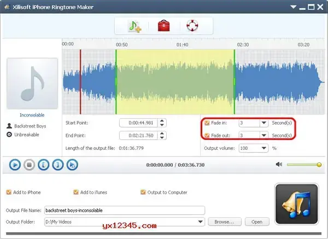Click the End Point time field
Image resolution: width=328 pixels, height=239 pixels.
(139, 136)
